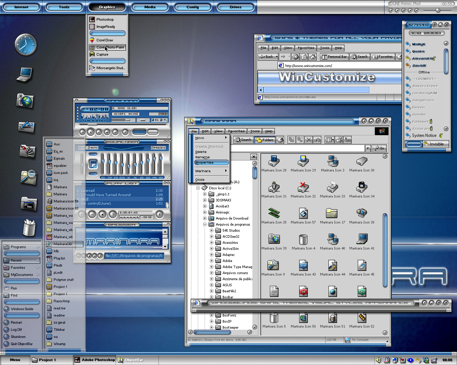Click Winamp play button
Screen dimensions: 457x365
[91, 132]
